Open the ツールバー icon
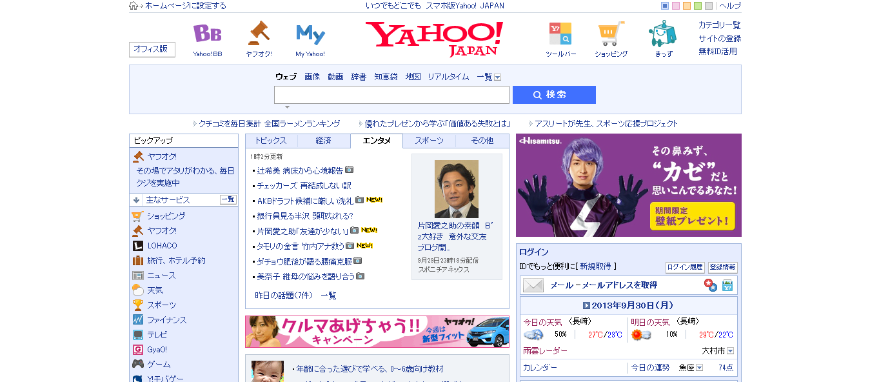870x382 pixels. tap(560, 34)
